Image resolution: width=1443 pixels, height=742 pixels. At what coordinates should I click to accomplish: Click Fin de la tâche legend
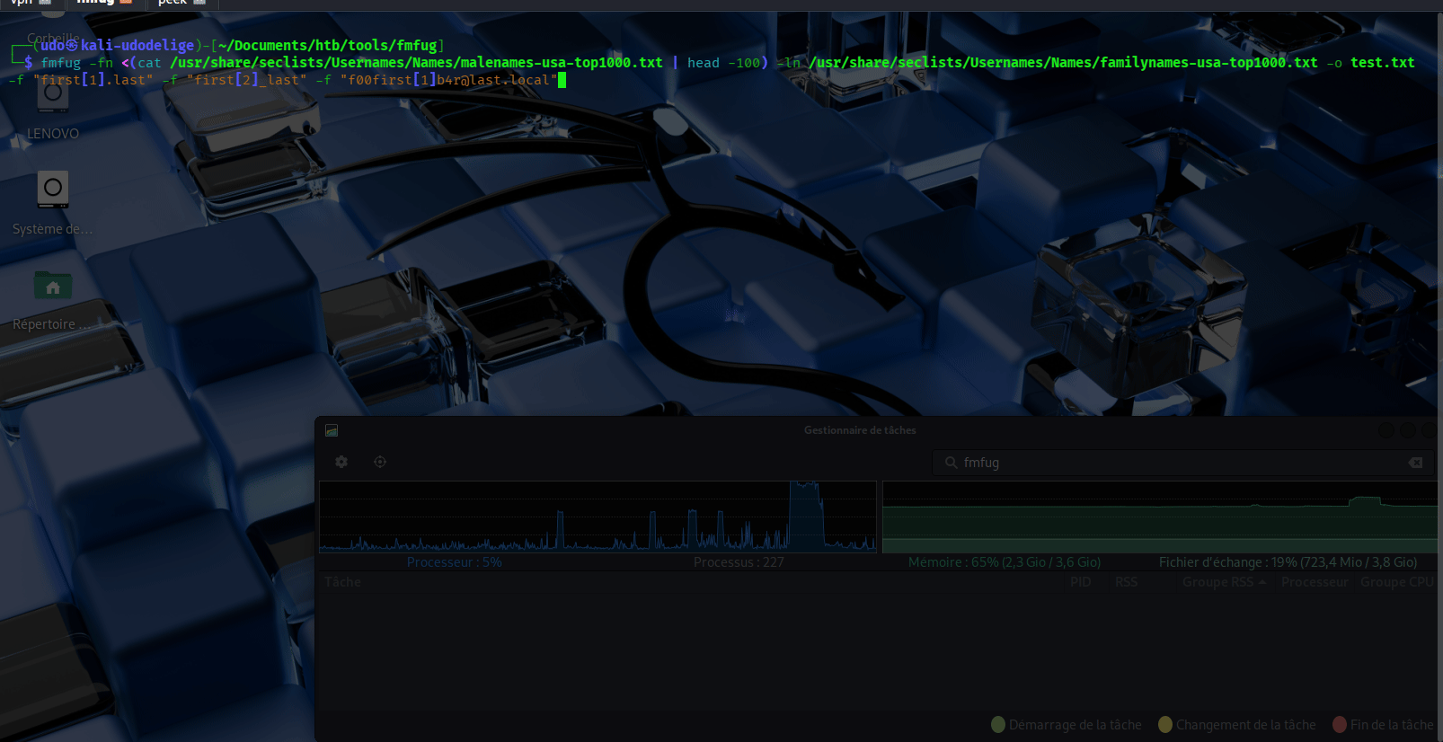[x=1383, y=725]
